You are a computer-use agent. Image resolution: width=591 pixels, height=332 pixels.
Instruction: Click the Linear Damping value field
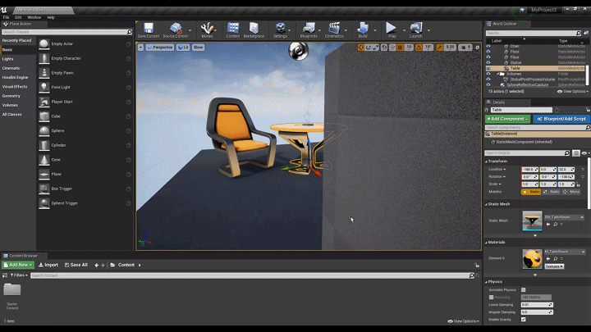point(537,305)
